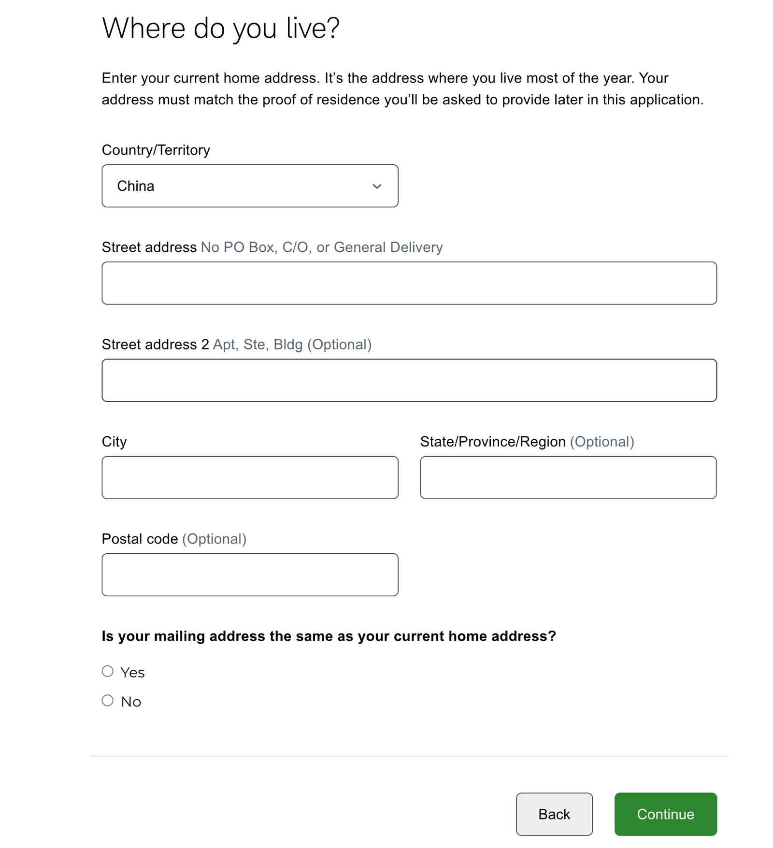Screen dimensions: 773x848
Task: Click the proof of residence instruction paragraph
Action: tap(403, 89)
